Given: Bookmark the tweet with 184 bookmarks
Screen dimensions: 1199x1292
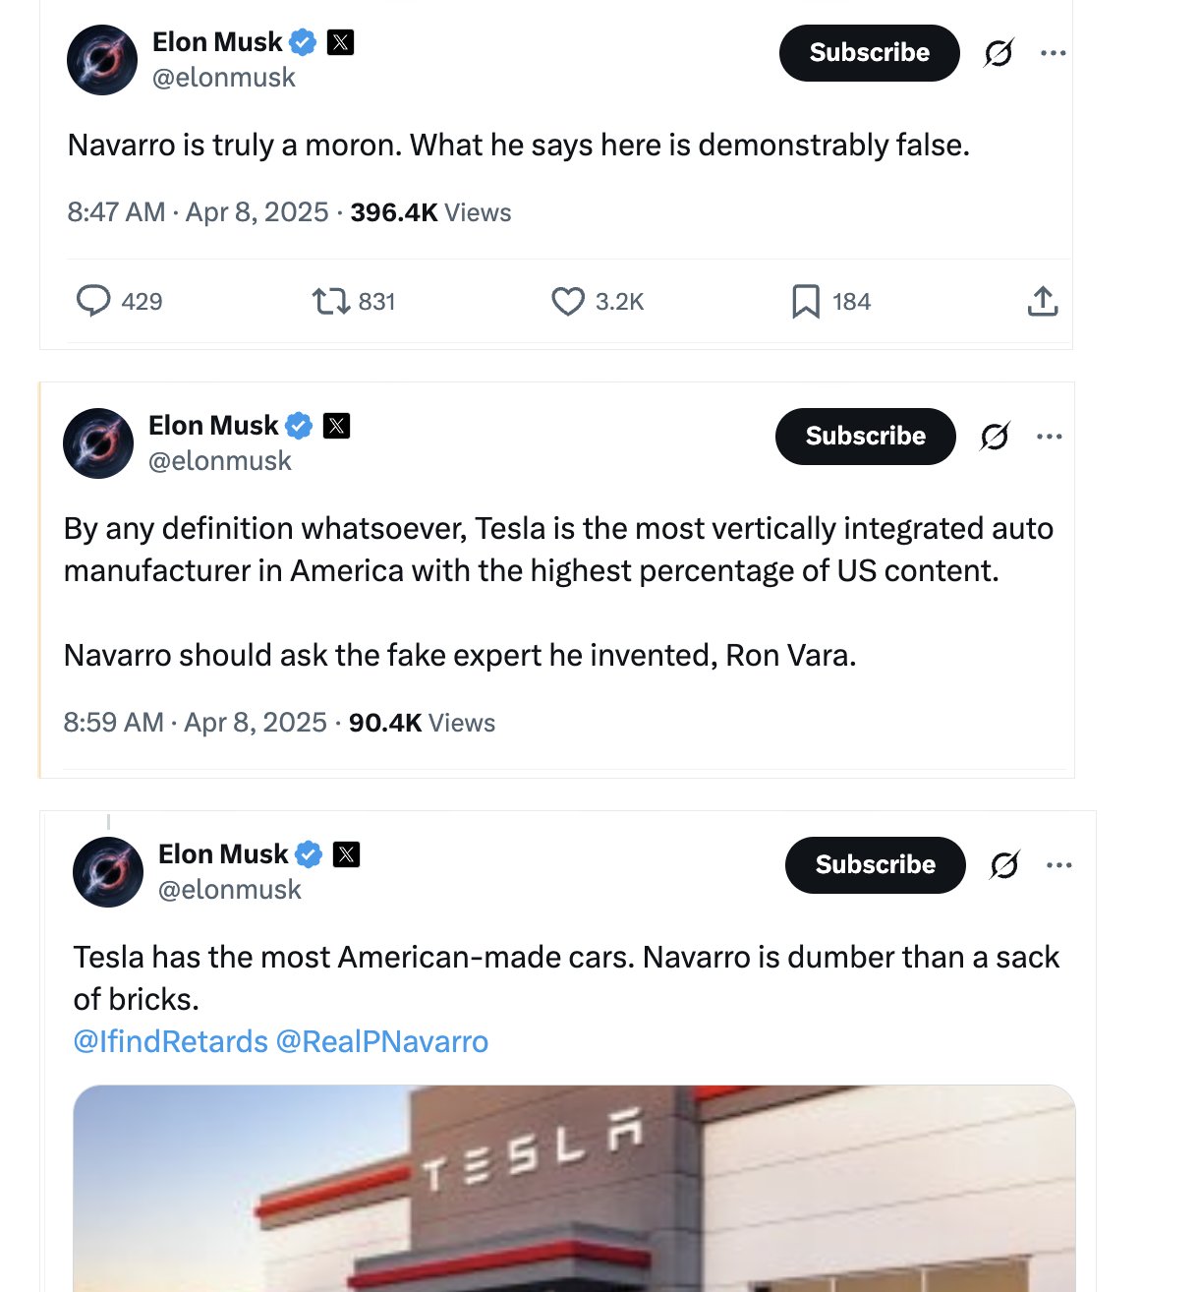Looking at the screenshot, I should 806,301.
